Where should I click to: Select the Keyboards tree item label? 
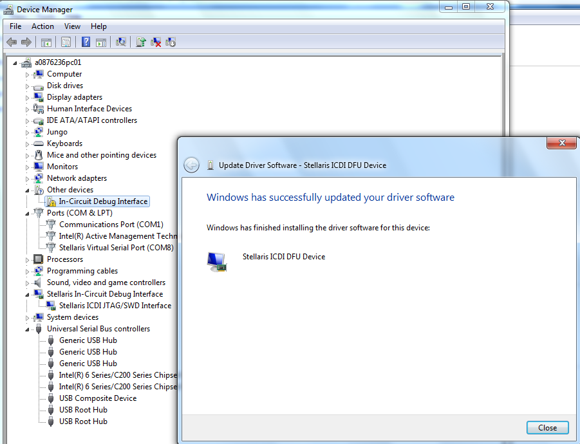(x=65, y=143)
